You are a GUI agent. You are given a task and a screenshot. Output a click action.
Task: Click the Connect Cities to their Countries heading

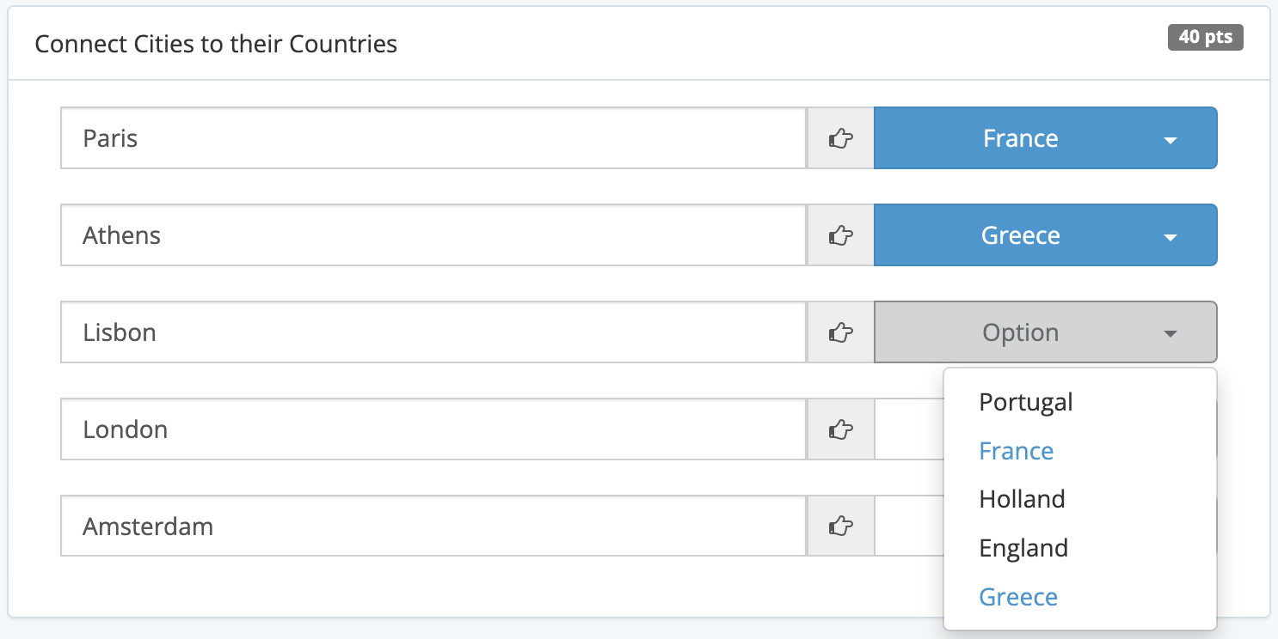coord(216,44)
